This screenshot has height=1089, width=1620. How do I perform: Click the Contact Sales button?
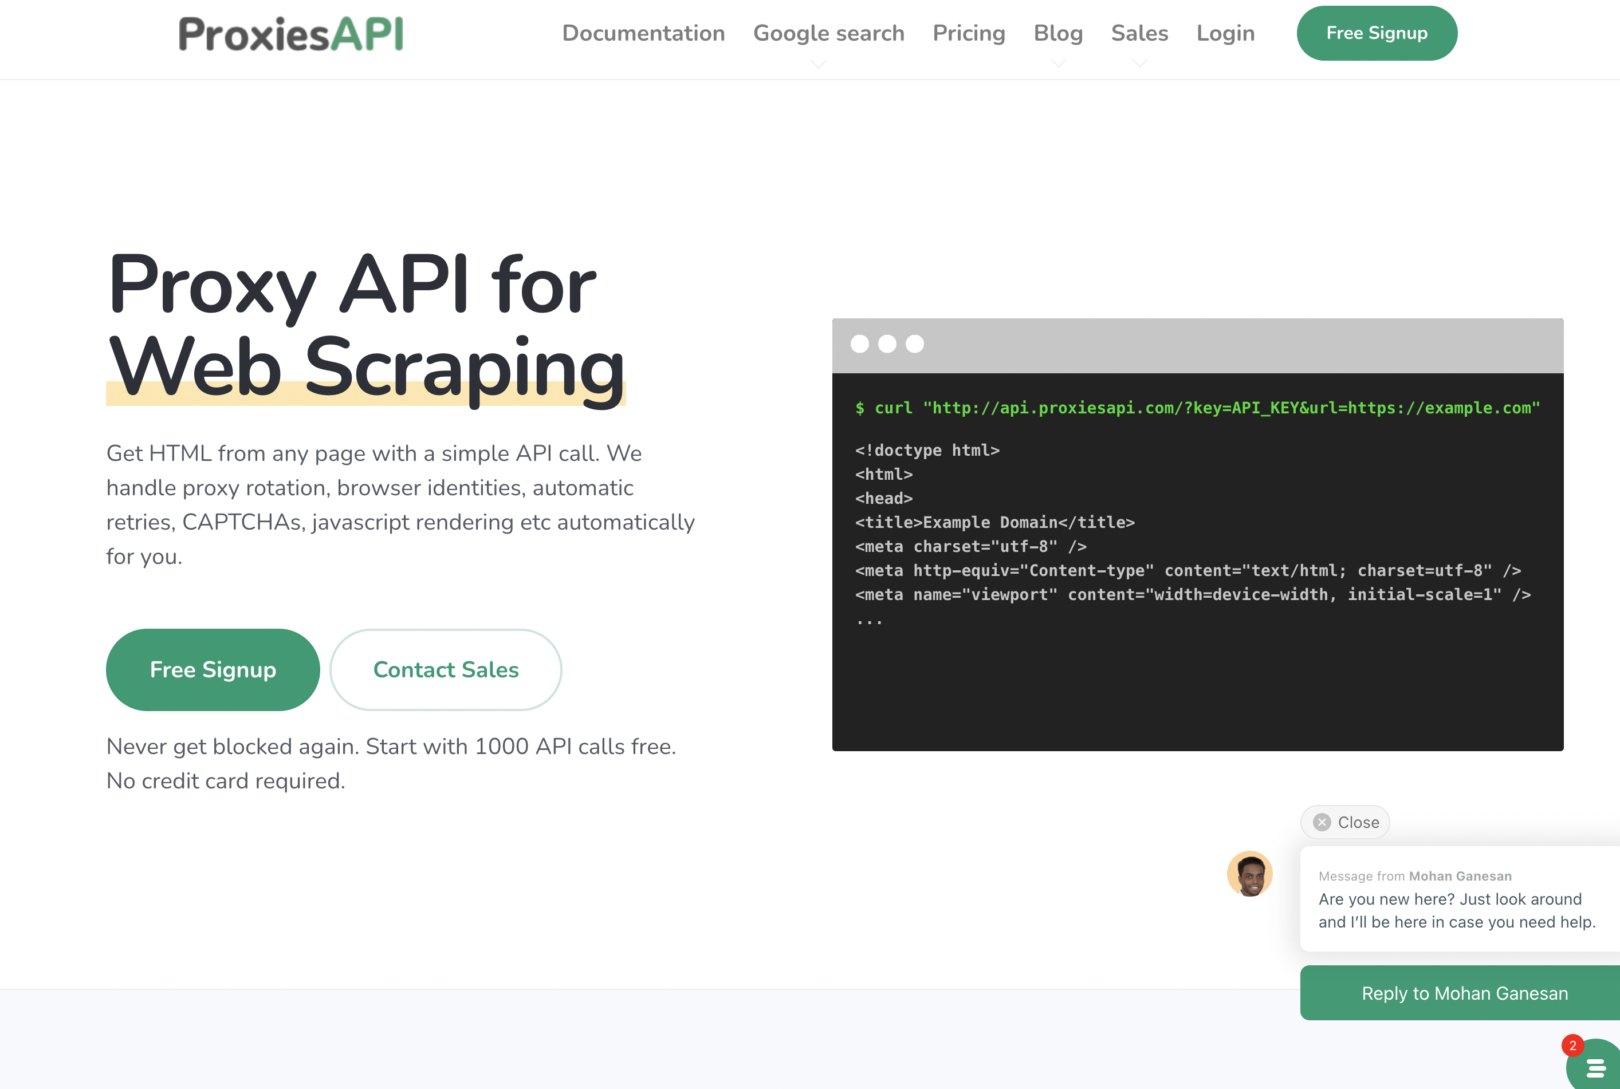click(x=445, y=669)
